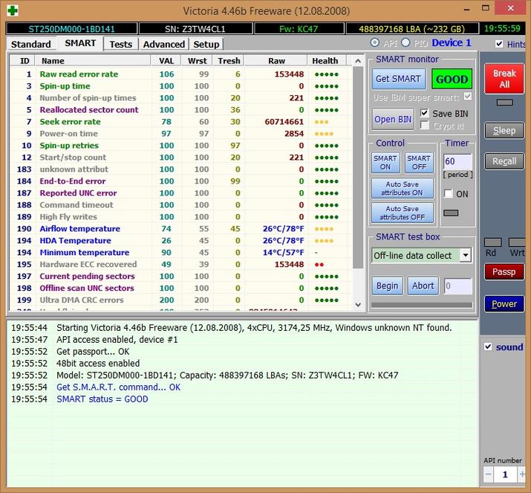Click the SMART status = GOOD log line
The image size is (531, 493).
point(102,399)
